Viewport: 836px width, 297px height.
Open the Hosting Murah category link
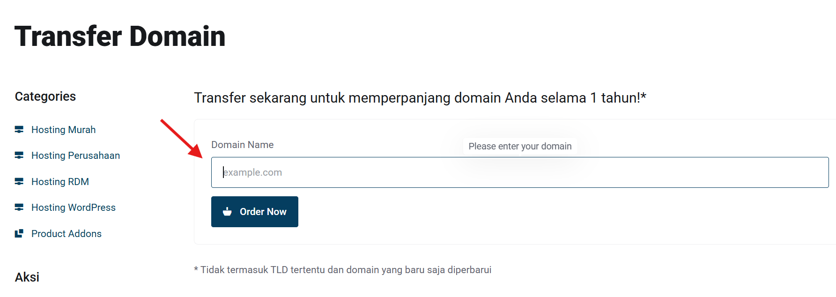63,130
